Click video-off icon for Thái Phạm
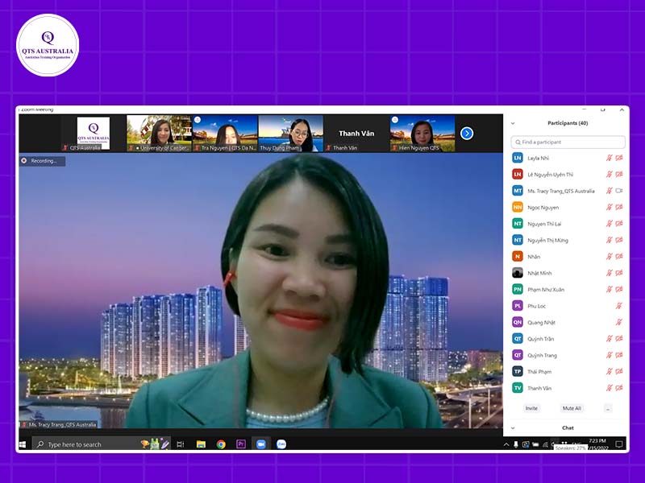 619,371
